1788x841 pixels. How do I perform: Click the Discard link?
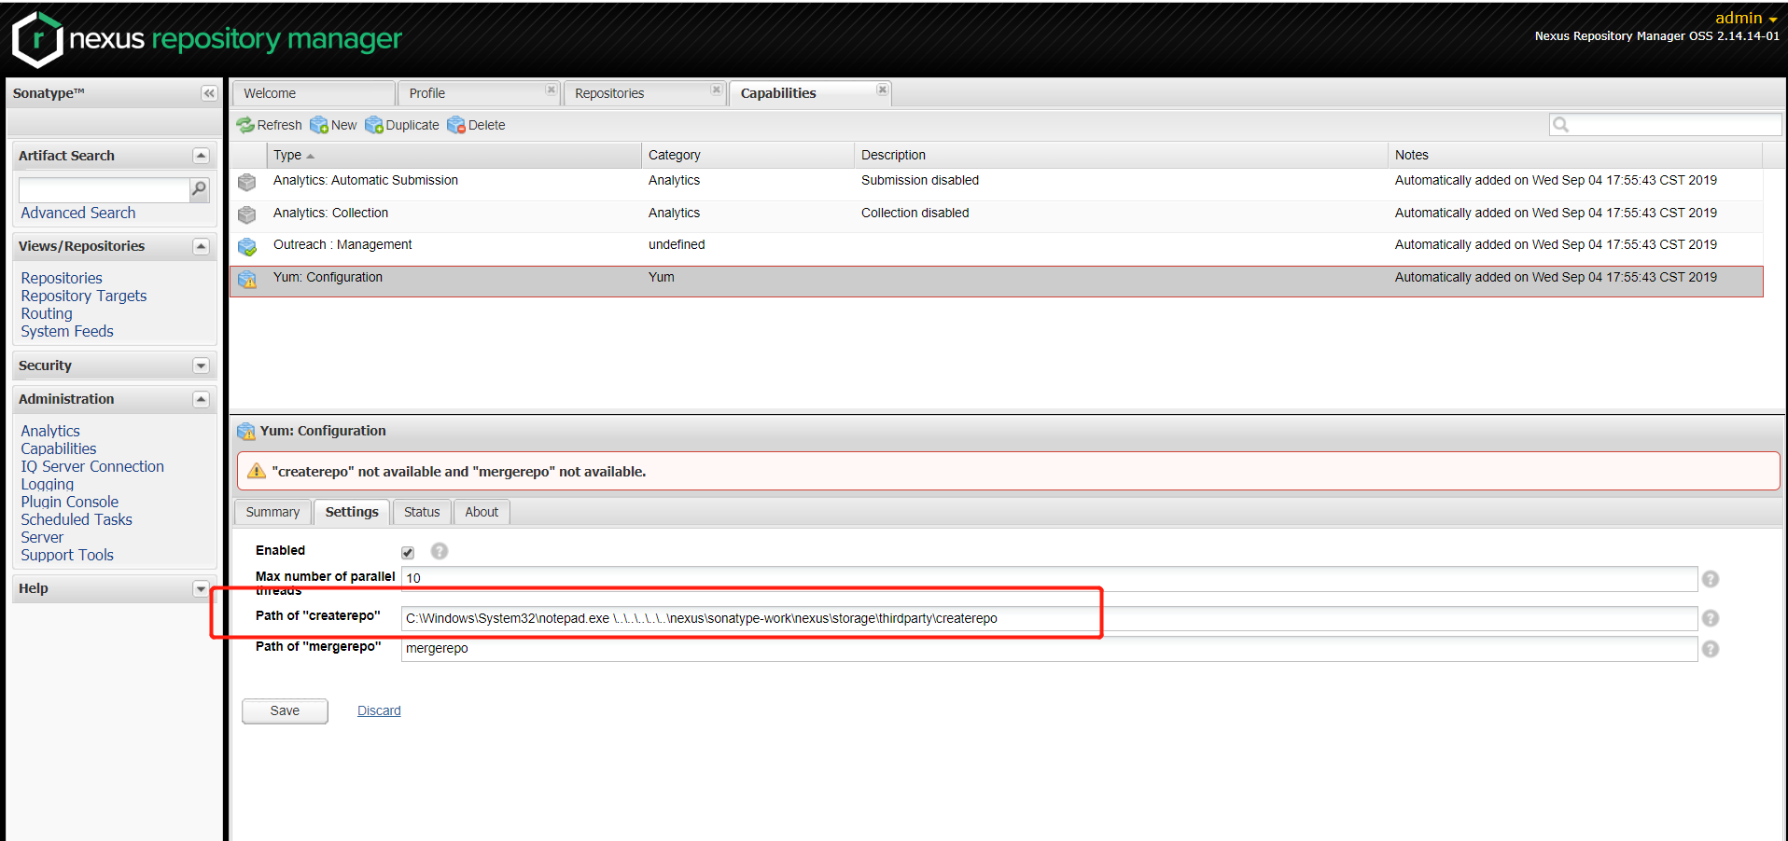coord(379,710)
